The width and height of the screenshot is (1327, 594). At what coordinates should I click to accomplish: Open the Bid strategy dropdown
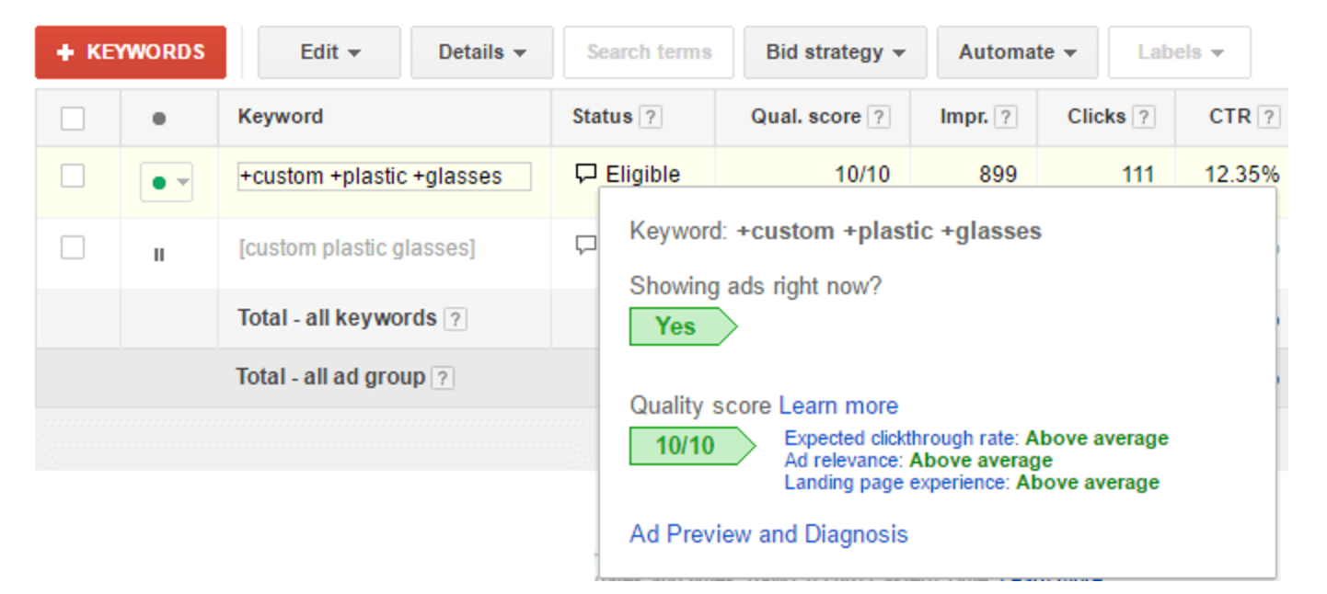(835, 52)
